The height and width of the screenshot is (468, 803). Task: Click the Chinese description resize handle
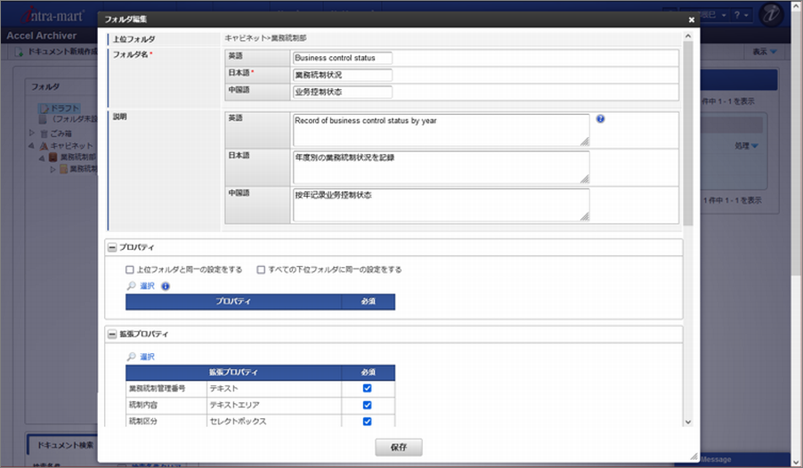tap(585, 216)
